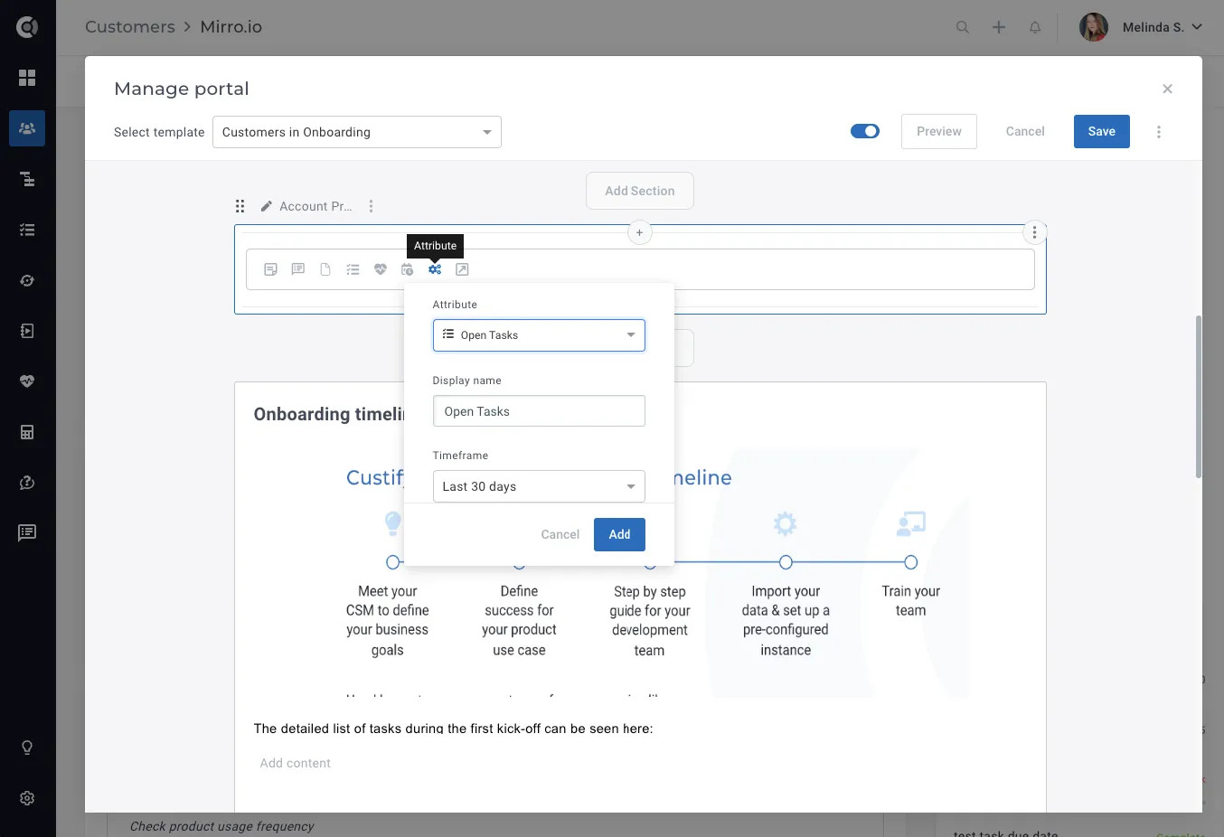Click the Add button in popup

[619, 534]
